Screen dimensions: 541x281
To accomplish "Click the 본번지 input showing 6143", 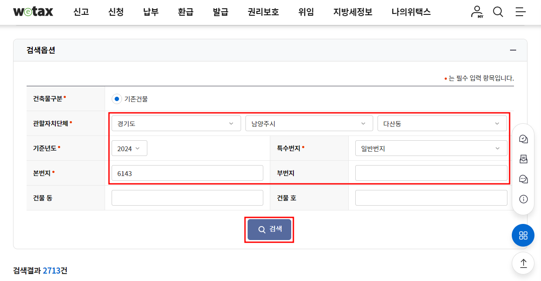I will [187, 173].
